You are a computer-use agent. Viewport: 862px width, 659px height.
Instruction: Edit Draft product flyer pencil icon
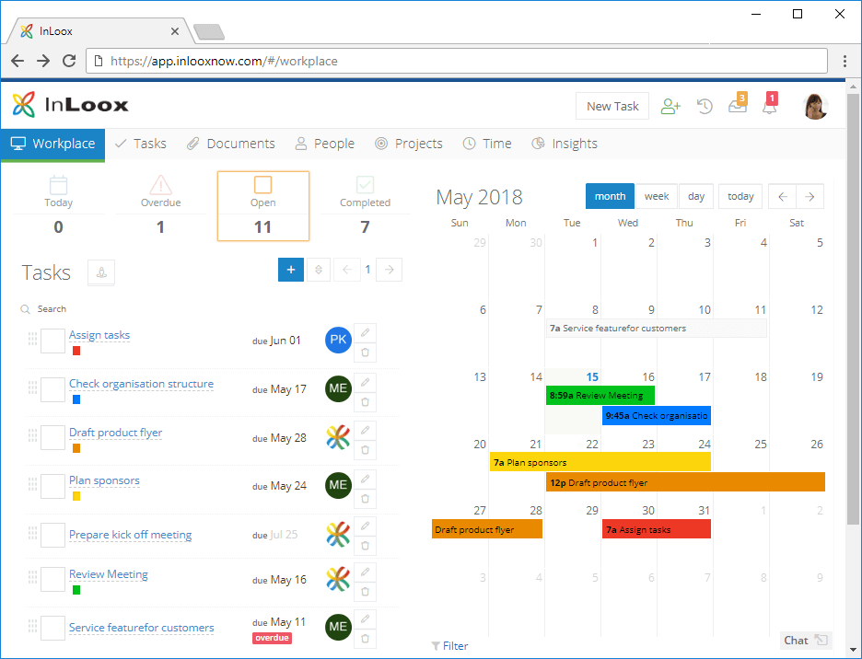365,431
